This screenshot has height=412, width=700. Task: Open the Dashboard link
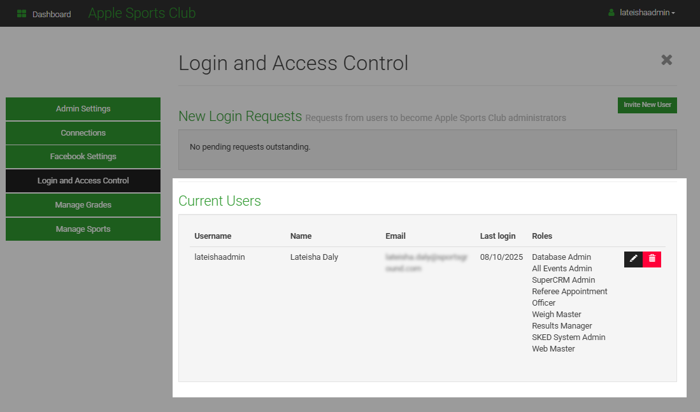[x=52, y=14]
